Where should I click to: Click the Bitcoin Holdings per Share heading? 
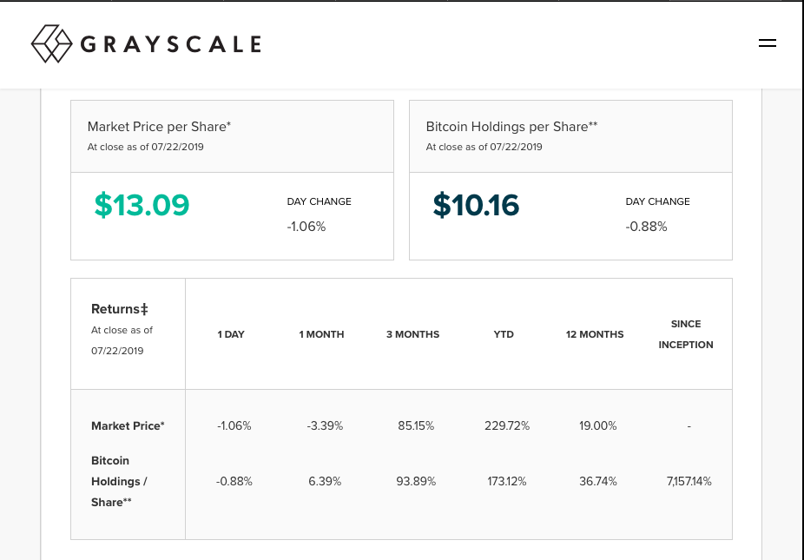tap(511, 127)
